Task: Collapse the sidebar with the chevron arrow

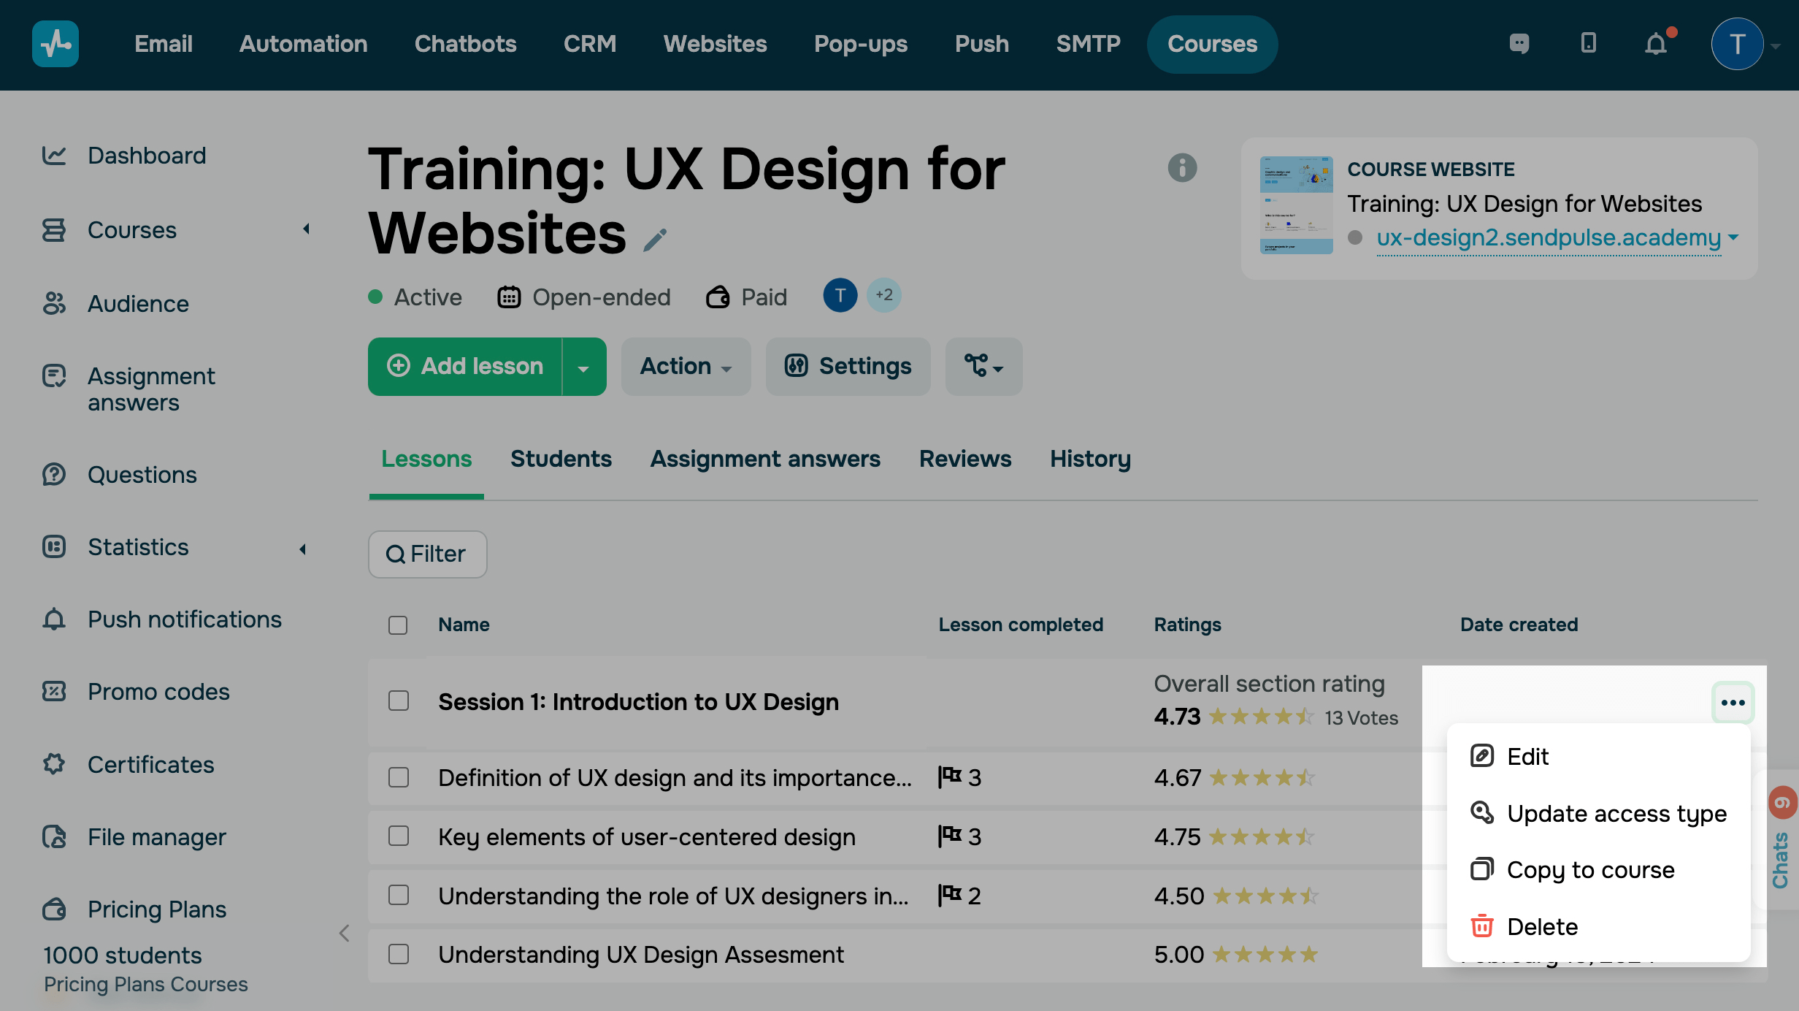Action: click(345, 933)
